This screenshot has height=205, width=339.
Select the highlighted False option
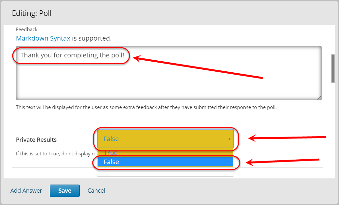165,162
